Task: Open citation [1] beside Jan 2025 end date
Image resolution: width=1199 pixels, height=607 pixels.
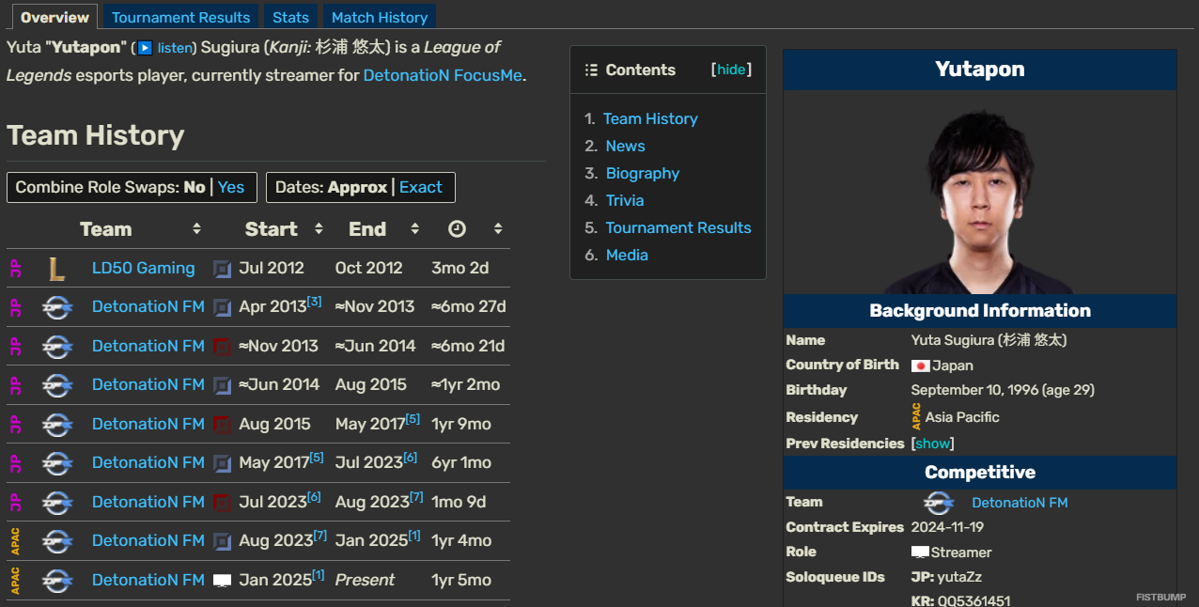Action: pyautogui.click(x=414, y=536)
